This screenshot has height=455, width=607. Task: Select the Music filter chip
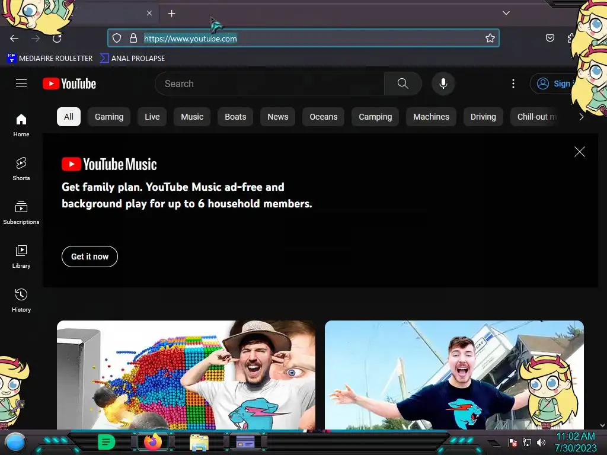click(x=192, y=117)
